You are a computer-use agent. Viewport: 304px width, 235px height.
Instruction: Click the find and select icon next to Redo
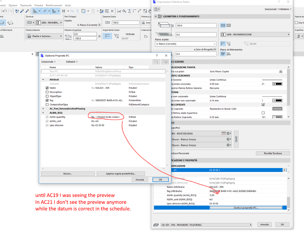(x=17, y=11)
